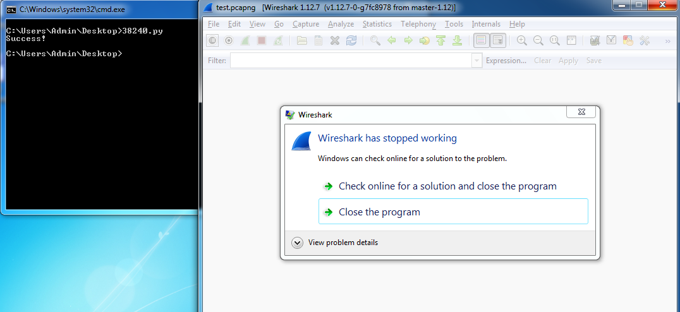680x312 pixels.
Task: Open the Telephony menu
Action: pyautogui.click(x=418, y=24)
